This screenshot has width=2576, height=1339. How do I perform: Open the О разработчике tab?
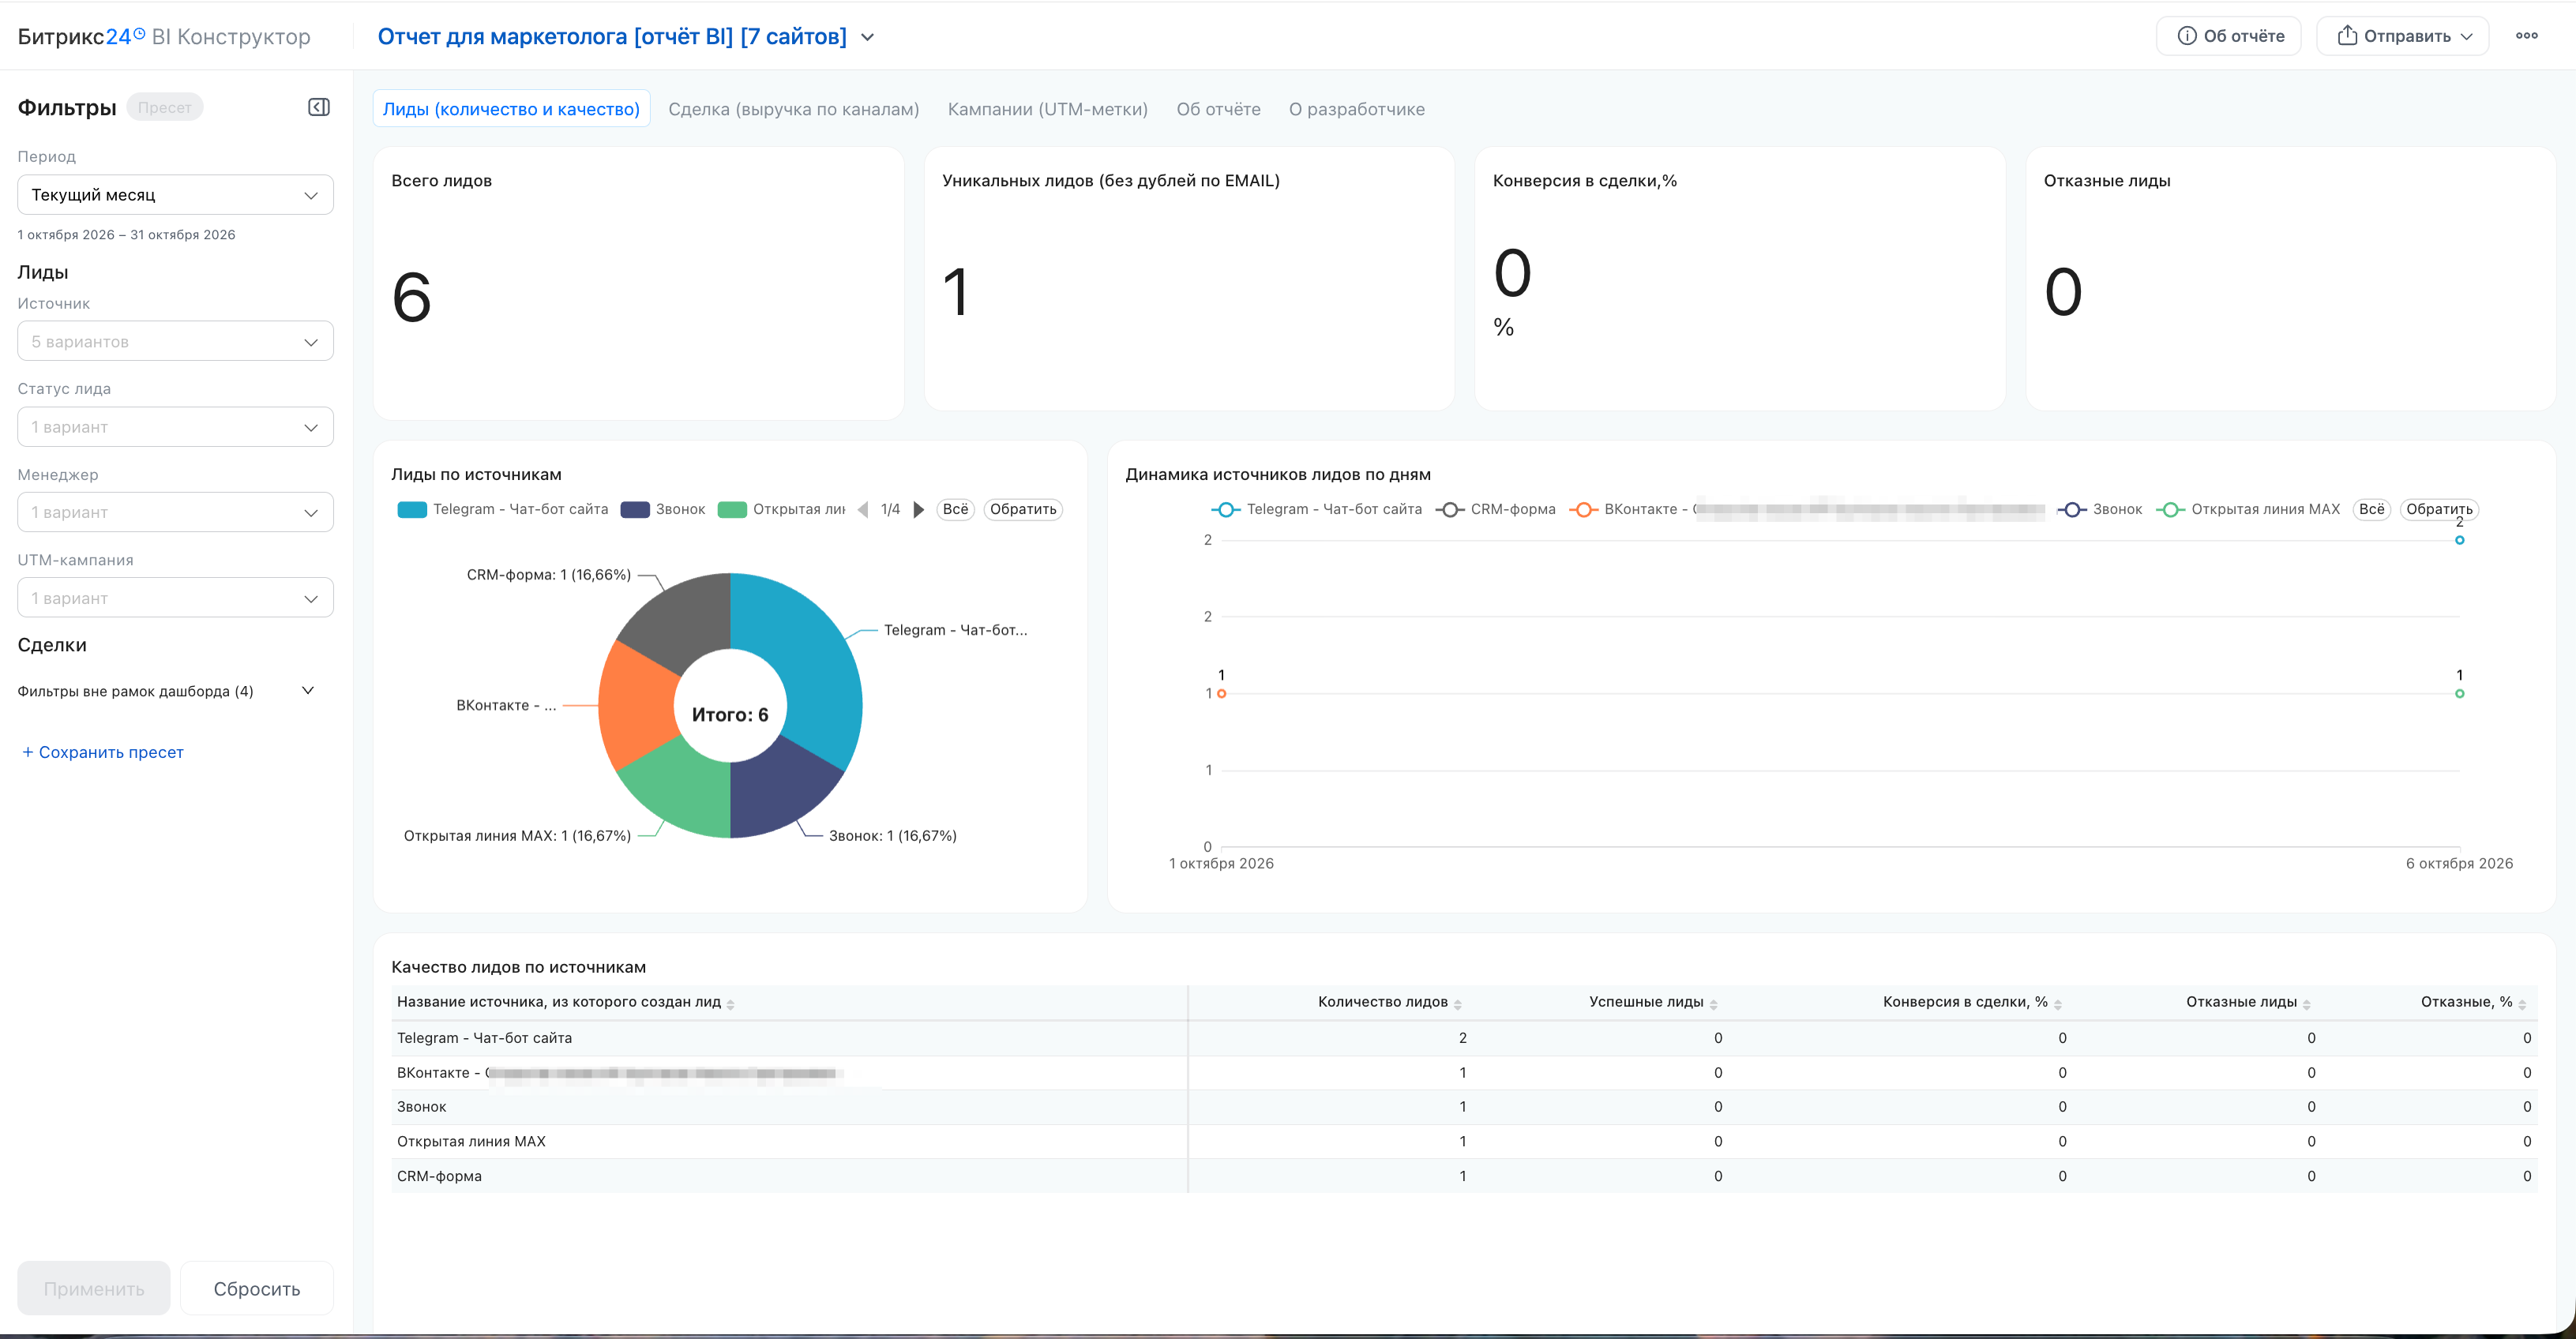pos(1356,109)
